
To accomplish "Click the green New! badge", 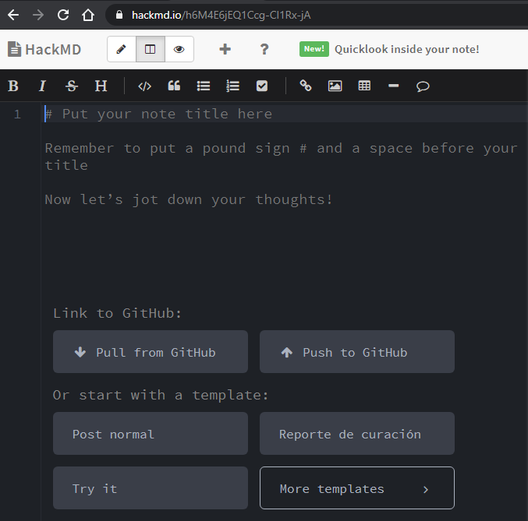I will click(x=314, y=49).
